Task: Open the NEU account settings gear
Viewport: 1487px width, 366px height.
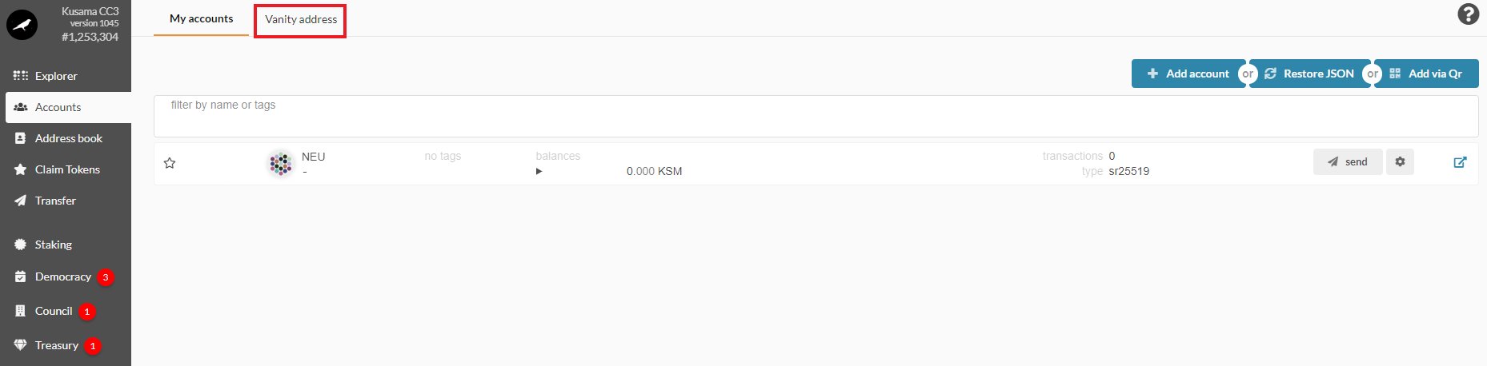Action: (1400, 161)
